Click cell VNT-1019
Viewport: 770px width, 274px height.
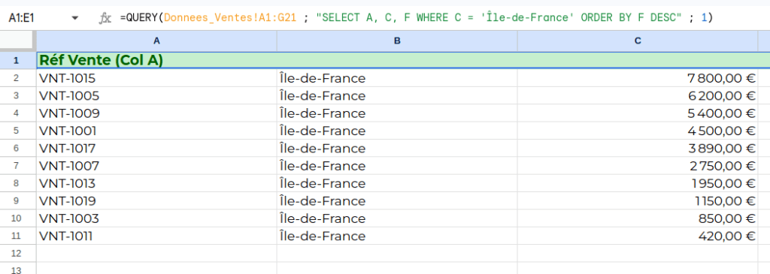tap(156, 201)
